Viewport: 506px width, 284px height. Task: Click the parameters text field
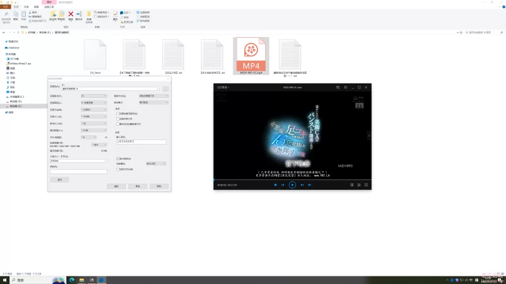tap(78, 172)
